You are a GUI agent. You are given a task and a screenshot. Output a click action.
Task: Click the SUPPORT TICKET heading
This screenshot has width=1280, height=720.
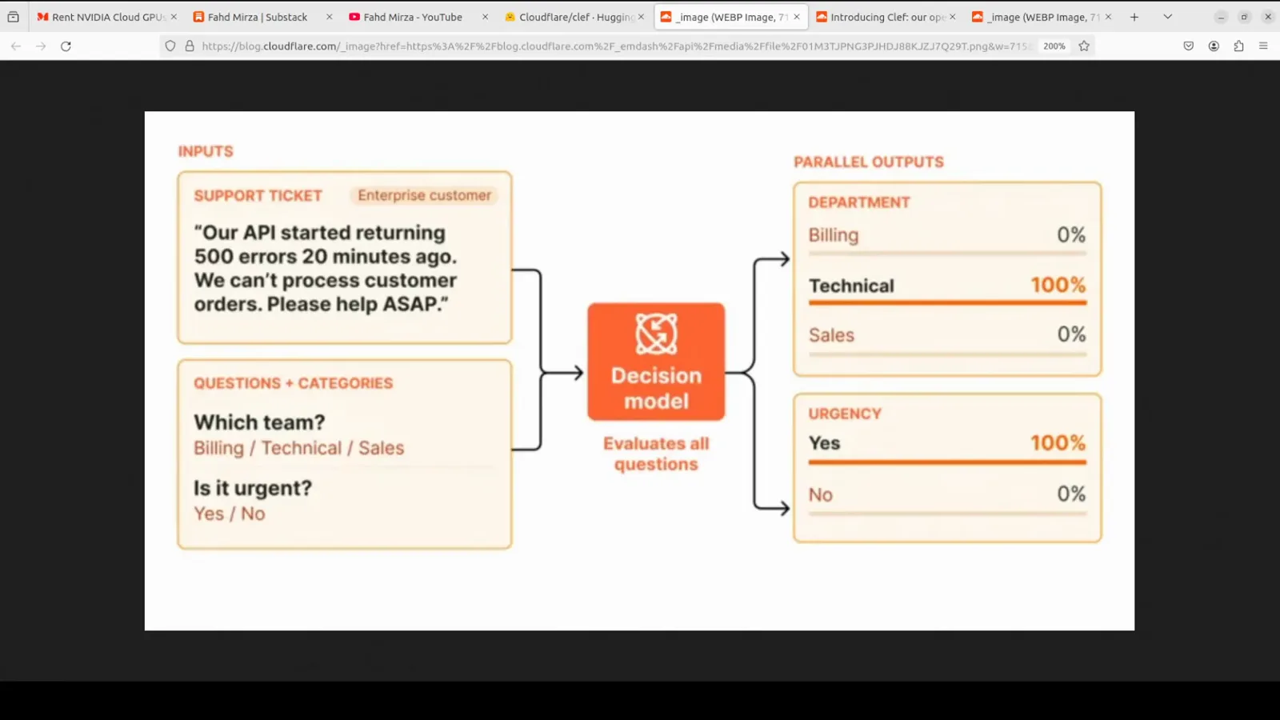coord(258,196)
